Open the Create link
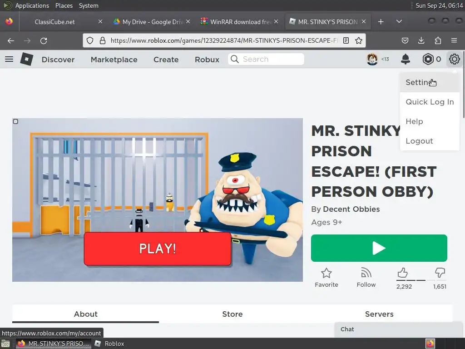The height and width of the screenshot is (349, 465). click(166, 60)
